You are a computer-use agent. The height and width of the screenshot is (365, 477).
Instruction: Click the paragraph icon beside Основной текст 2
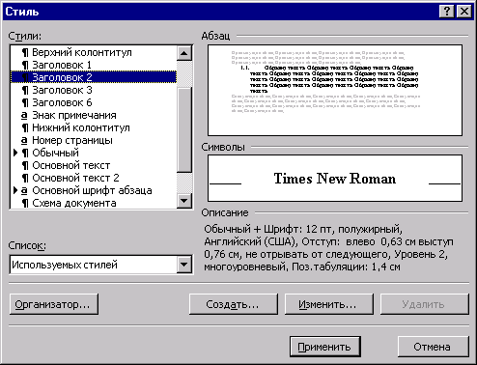click(25, 178)
